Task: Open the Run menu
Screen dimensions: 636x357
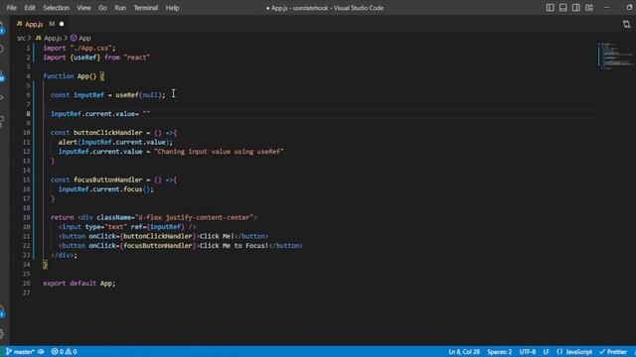Action: click(x=120, y=8)
